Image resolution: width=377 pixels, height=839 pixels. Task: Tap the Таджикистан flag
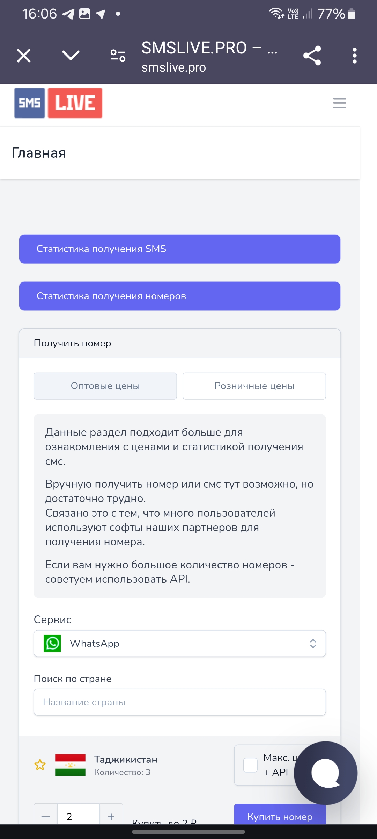(x=70, y=765)
